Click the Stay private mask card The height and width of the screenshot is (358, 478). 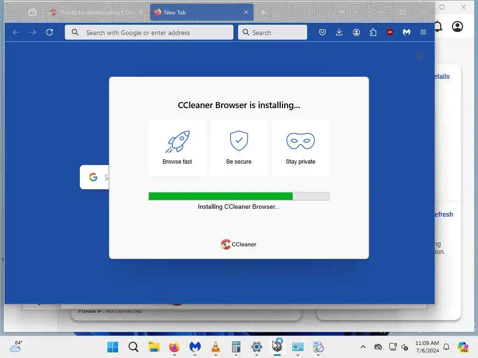point(301,148)
